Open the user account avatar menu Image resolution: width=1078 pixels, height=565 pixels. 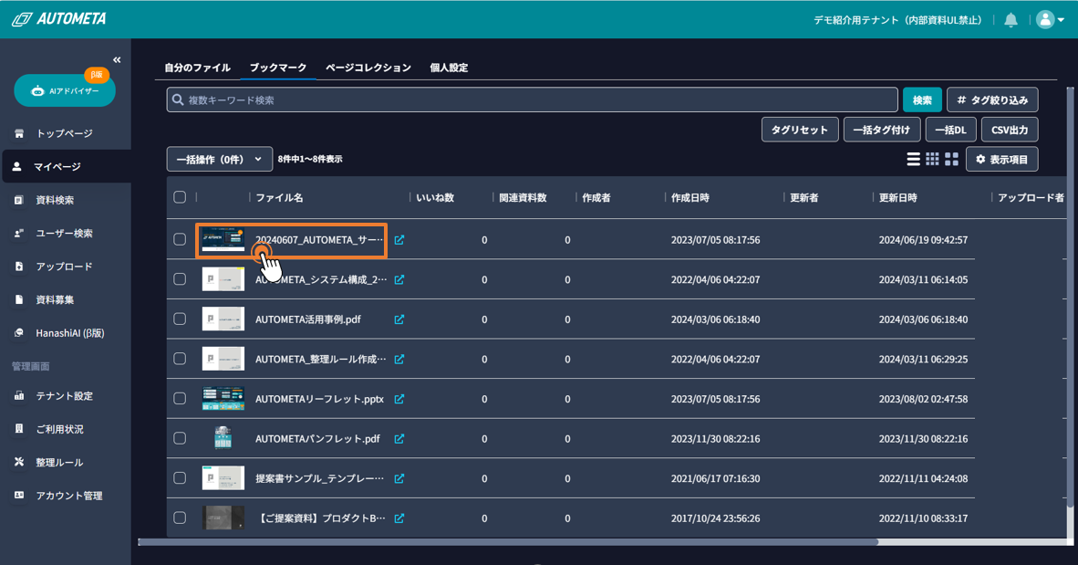coord(1050,20)
